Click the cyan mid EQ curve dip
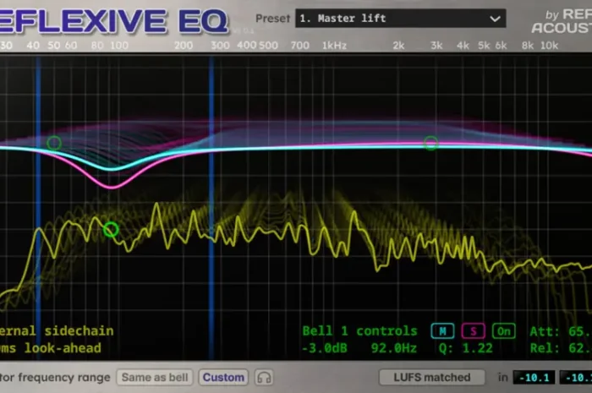Screen dimensions: 592x393 [x=111, y=169]
